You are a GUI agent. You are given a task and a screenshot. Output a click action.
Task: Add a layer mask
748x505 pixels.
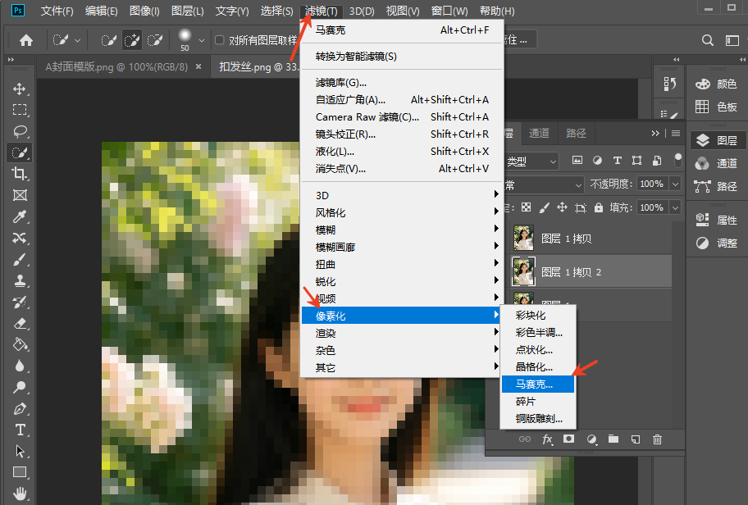pyautogui.click(x=568, y=439)
